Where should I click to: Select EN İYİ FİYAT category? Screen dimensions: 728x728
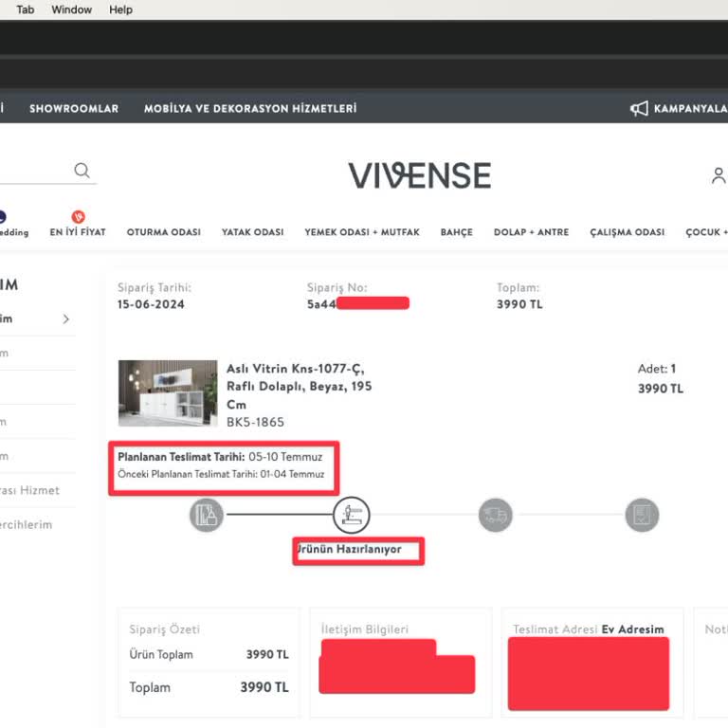[78, 232]
